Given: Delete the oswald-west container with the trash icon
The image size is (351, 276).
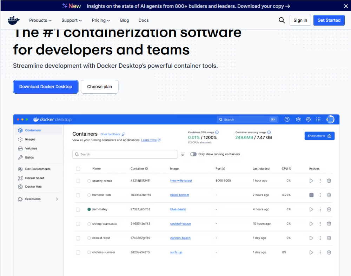Looking at the screenshot, I should [x=329, y=238].
